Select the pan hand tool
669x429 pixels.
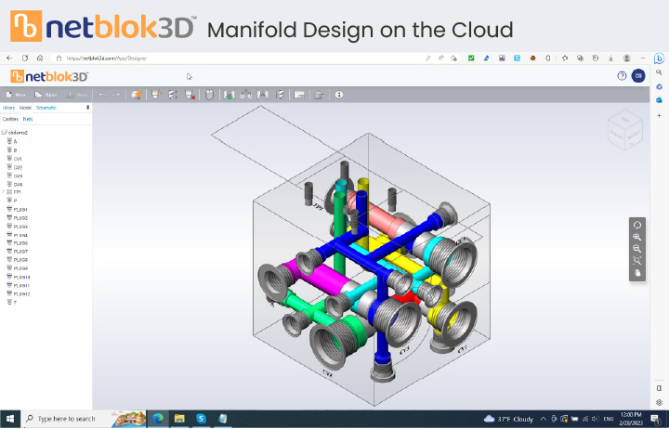[x=637, y=273]
